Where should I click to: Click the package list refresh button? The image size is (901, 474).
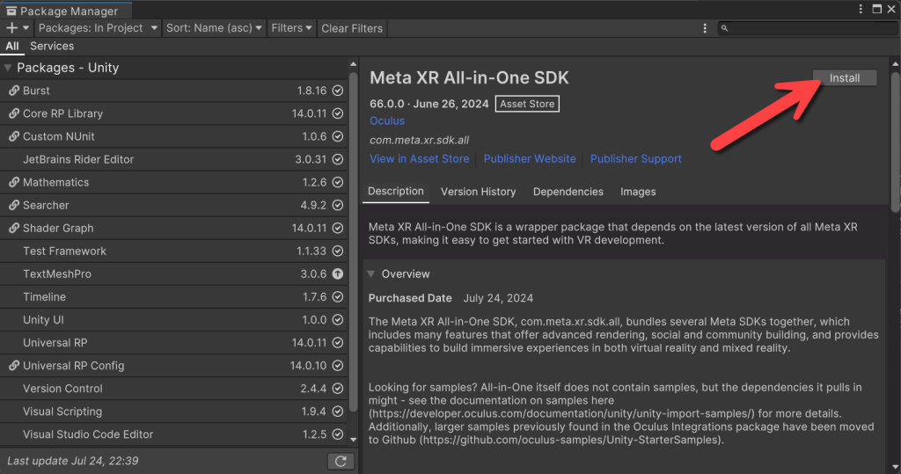(341, 461)
